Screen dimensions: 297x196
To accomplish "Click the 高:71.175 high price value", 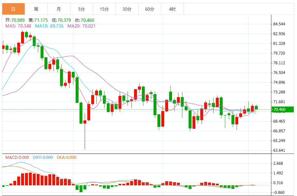I will point(38,20).
